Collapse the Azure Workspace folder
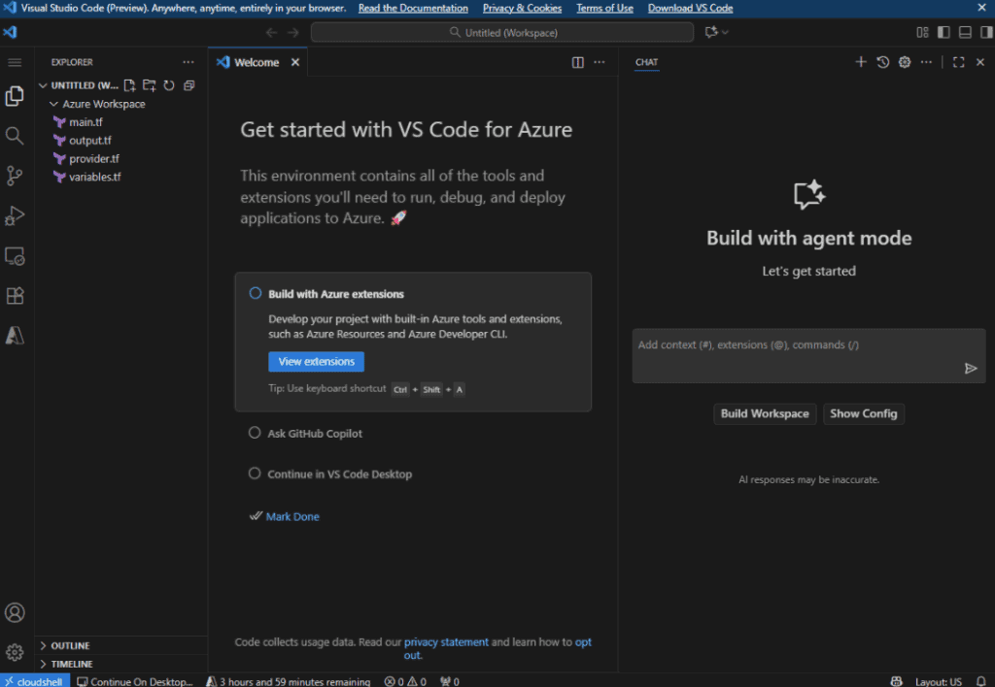The height and width of the screenshot is (687, 995). point(54,104)
